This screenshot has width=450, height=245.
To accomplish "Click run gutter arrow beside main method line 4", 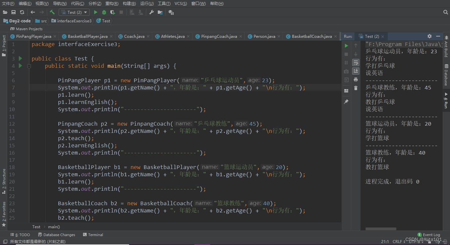I will pyautogui.click(x=20, y=66).
